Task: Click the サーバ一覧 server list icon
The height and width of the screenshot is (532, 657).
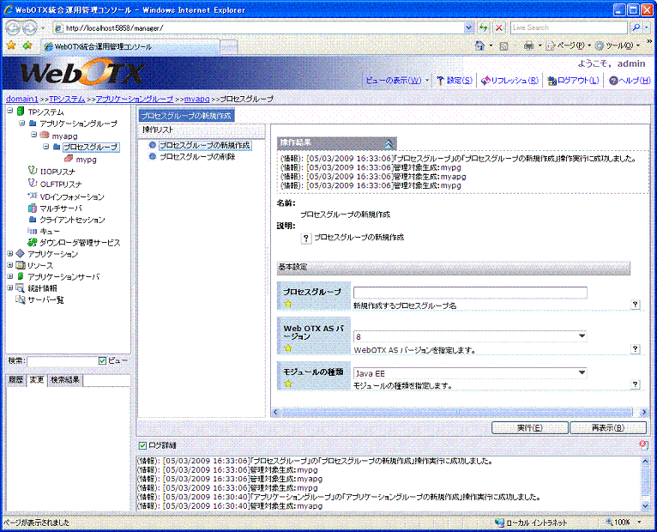Action: 21,299
